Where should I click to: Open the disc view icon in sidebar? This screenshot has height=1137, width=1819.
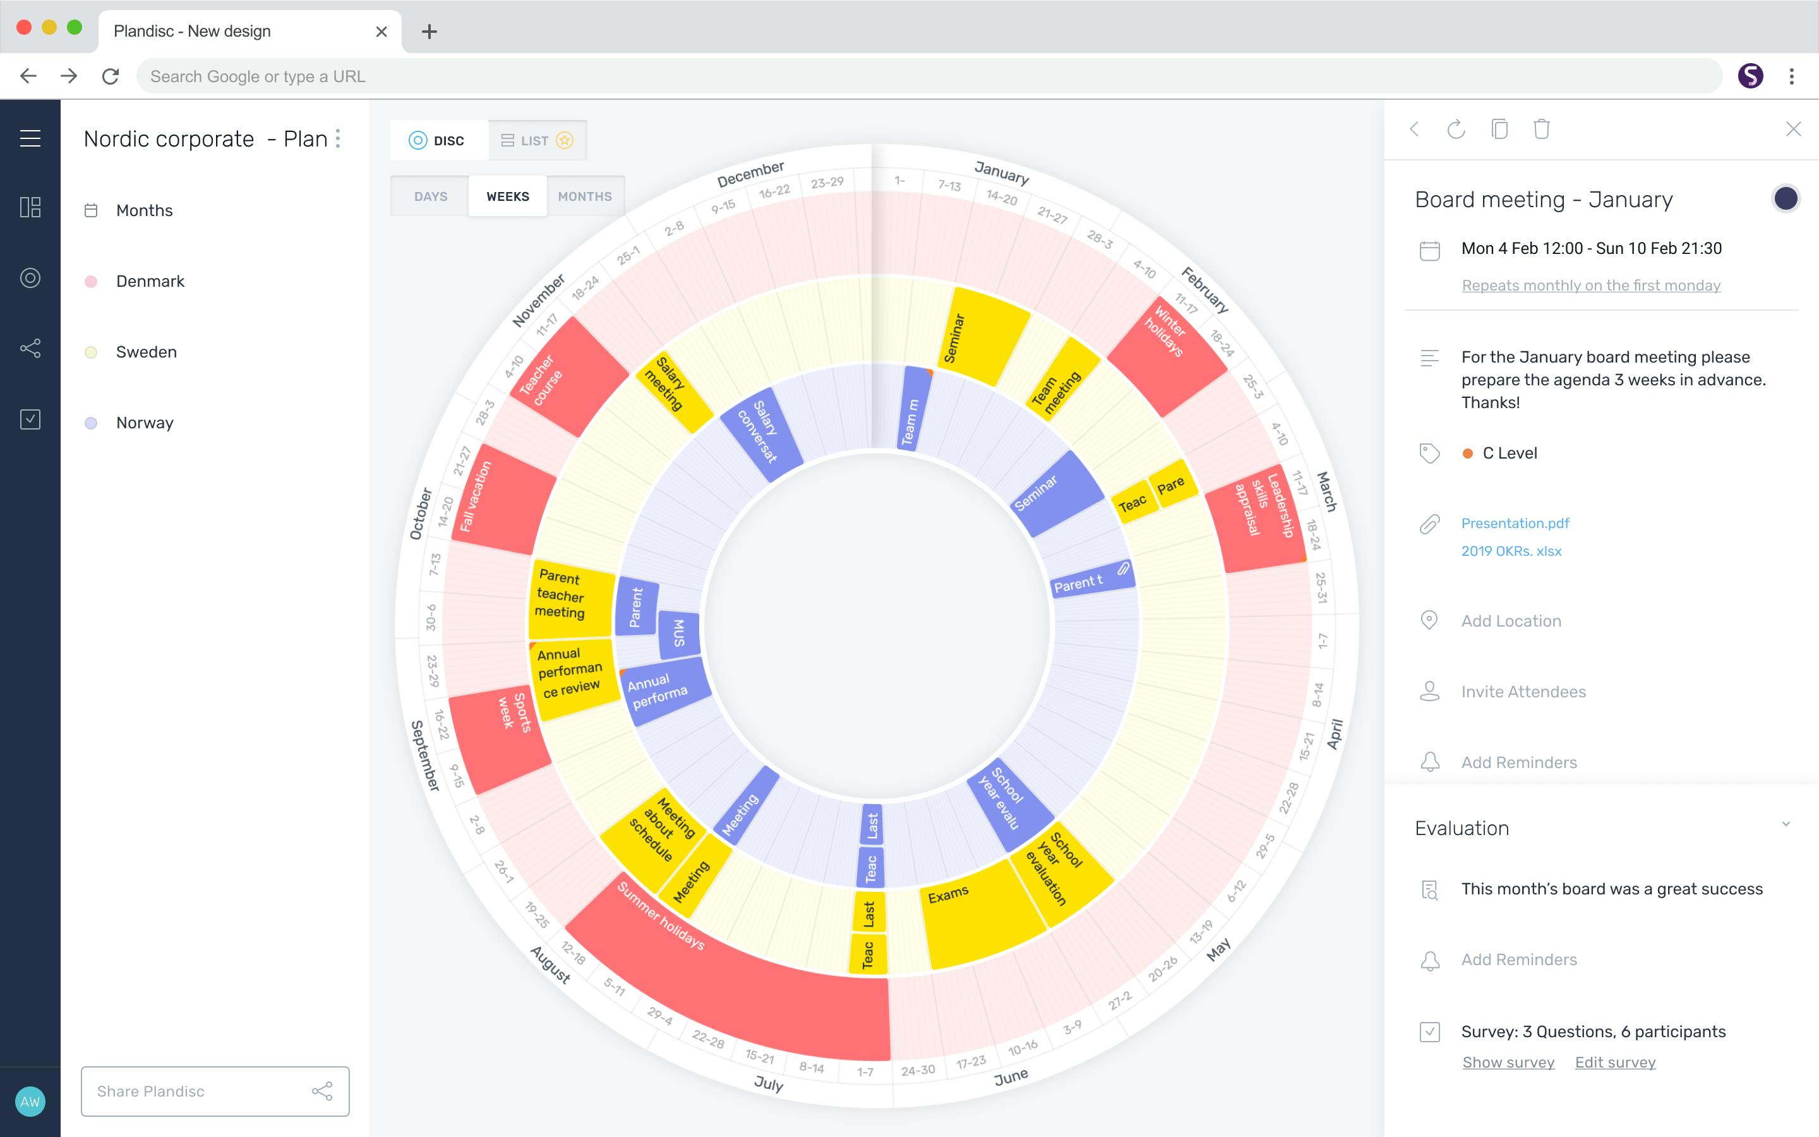31,277
